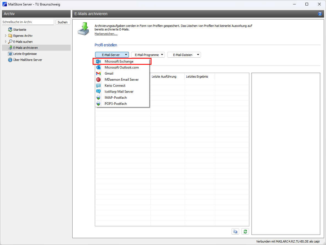This screenshot has width=326, height=245.
Task: Choose IMAP-Postfach menu entry
Action: pos(122,97)
